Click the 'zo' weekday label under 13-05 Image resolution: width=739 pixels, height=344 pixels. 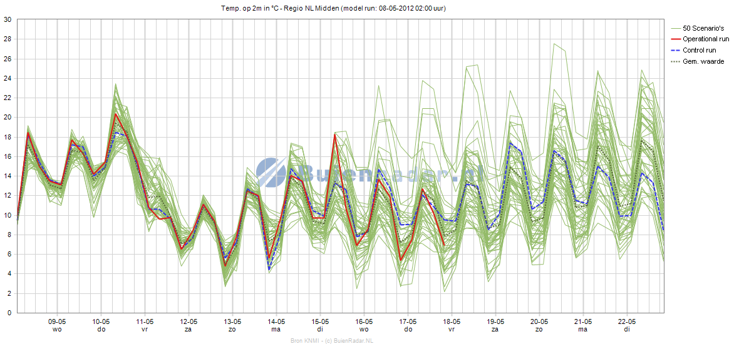pos(232,330)
